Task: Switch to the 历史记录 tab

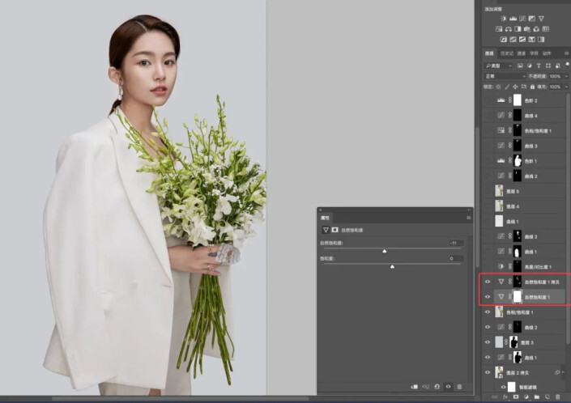Action: click(x=503, y=54)
